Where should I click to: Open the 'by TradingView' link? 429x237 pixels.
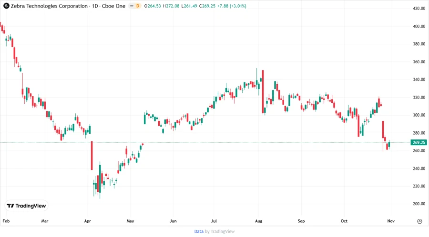[x=220, y=232]
